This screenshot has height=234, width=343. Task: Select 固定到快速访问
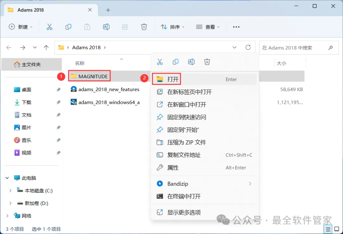(205, 117)
